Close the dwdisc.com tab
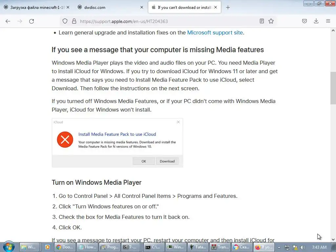 point(142,7)
